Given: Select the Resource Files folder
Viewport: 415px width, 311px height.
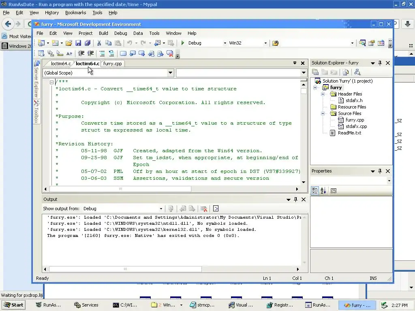Looking at the screenshot, I should (352, 107).
